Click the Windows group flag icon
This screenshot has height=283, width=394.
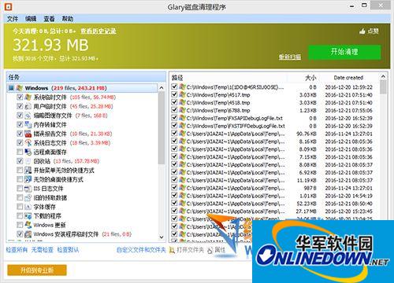20,88
